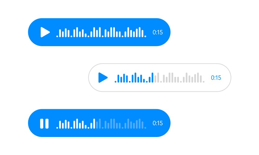Jump to gray waveform end in white bubble
The height and width of the screenshot is (155, 259).
(x=203, y=82)
